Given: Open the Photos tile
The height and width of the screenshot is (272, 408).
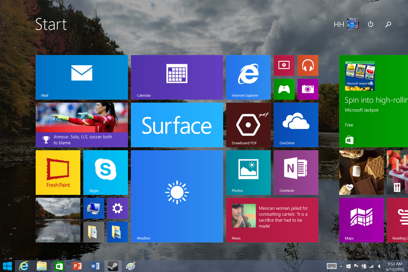Looking at the screenshot, I should click(248, 173).
